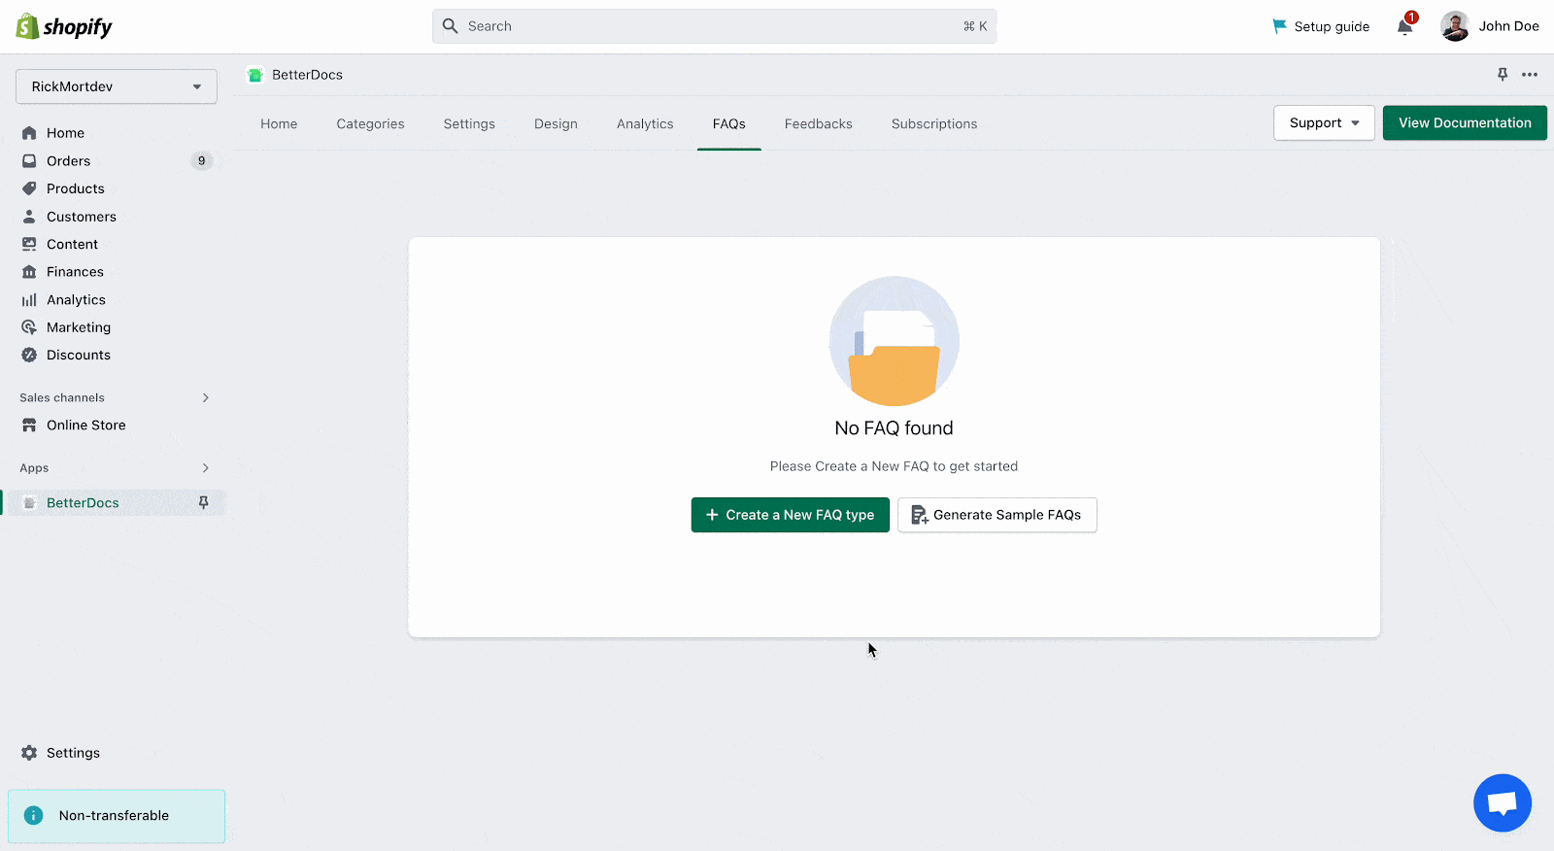1554x851 pixels.
Task: Open the three-dots more actions menu
Action: click(1530, 75)
